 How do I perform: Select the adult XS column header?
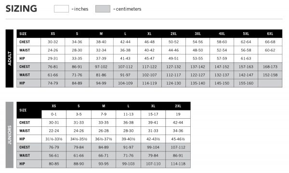53,34
